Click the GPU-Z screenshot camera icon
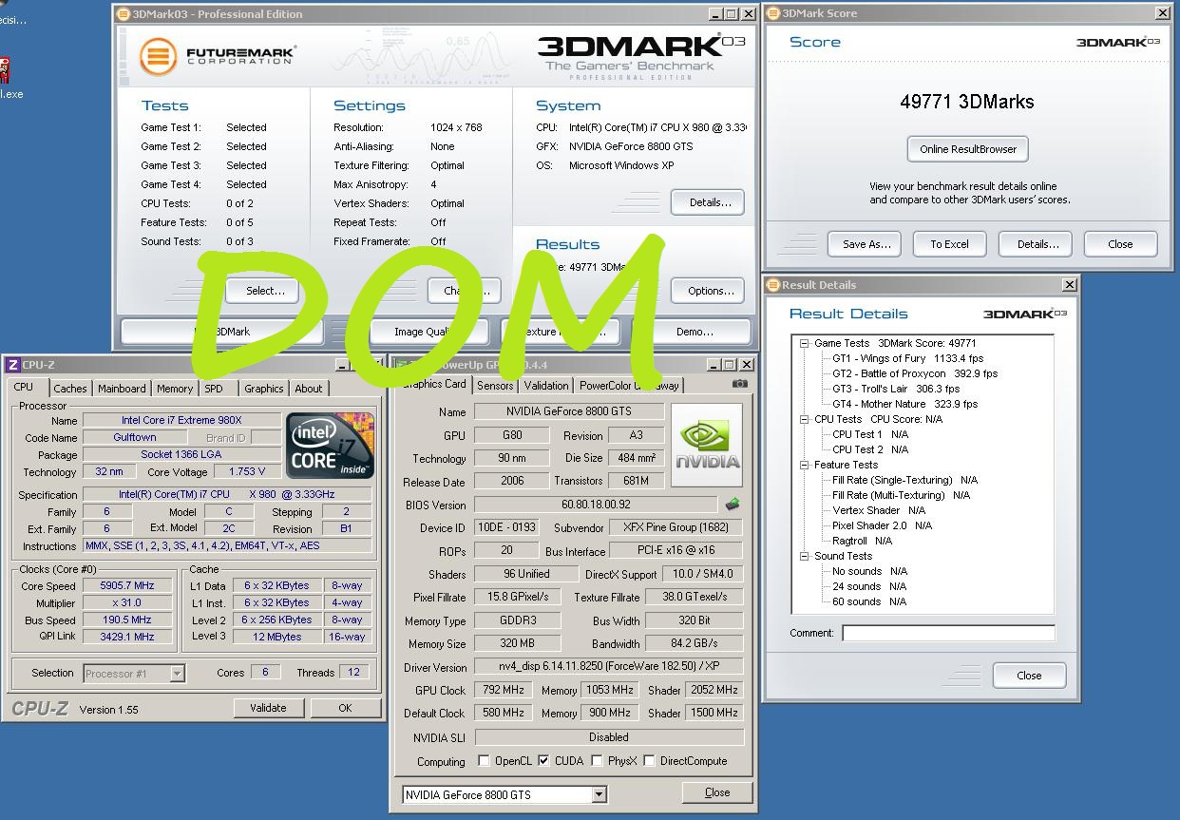The width and height of the screenshot is (1180, 820). [739, 385]
